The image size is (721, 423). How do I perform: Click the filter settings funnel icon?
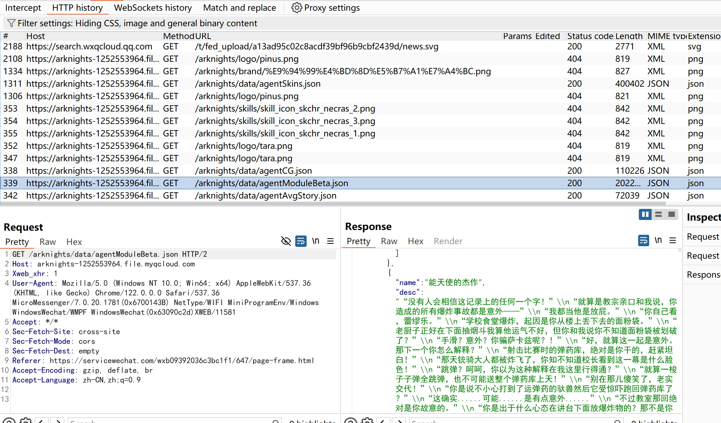point(11,23)
